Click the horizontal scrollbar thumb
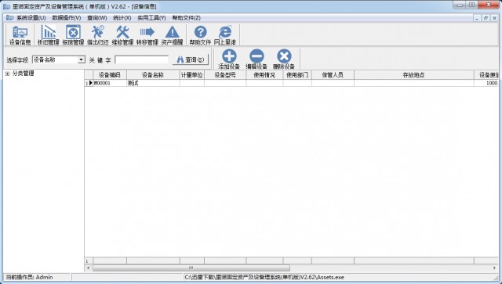This screenshot has width=502, height=284. click(191, 268)
